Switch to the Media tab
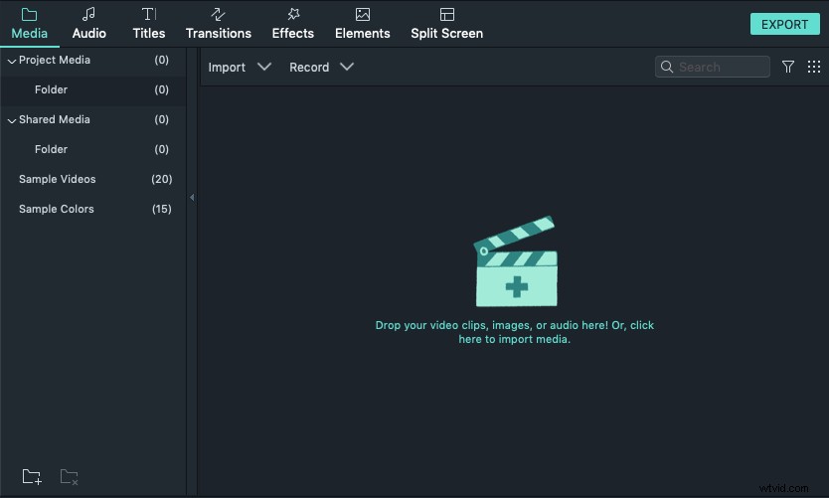This screenshot has height=498, width=829. (29, 24)
